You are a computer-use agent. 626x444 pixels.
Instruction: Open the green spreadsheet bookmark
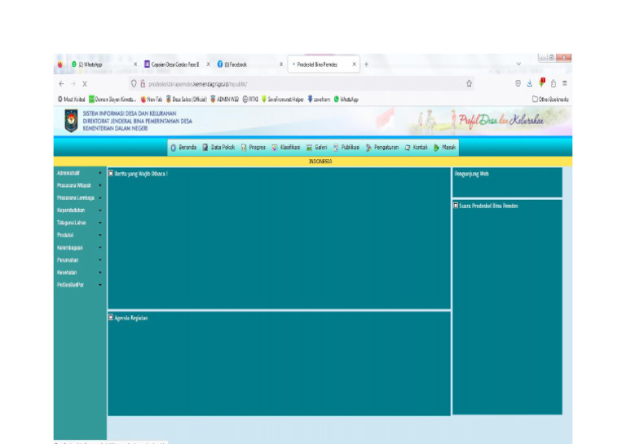[x=112, y=99]
